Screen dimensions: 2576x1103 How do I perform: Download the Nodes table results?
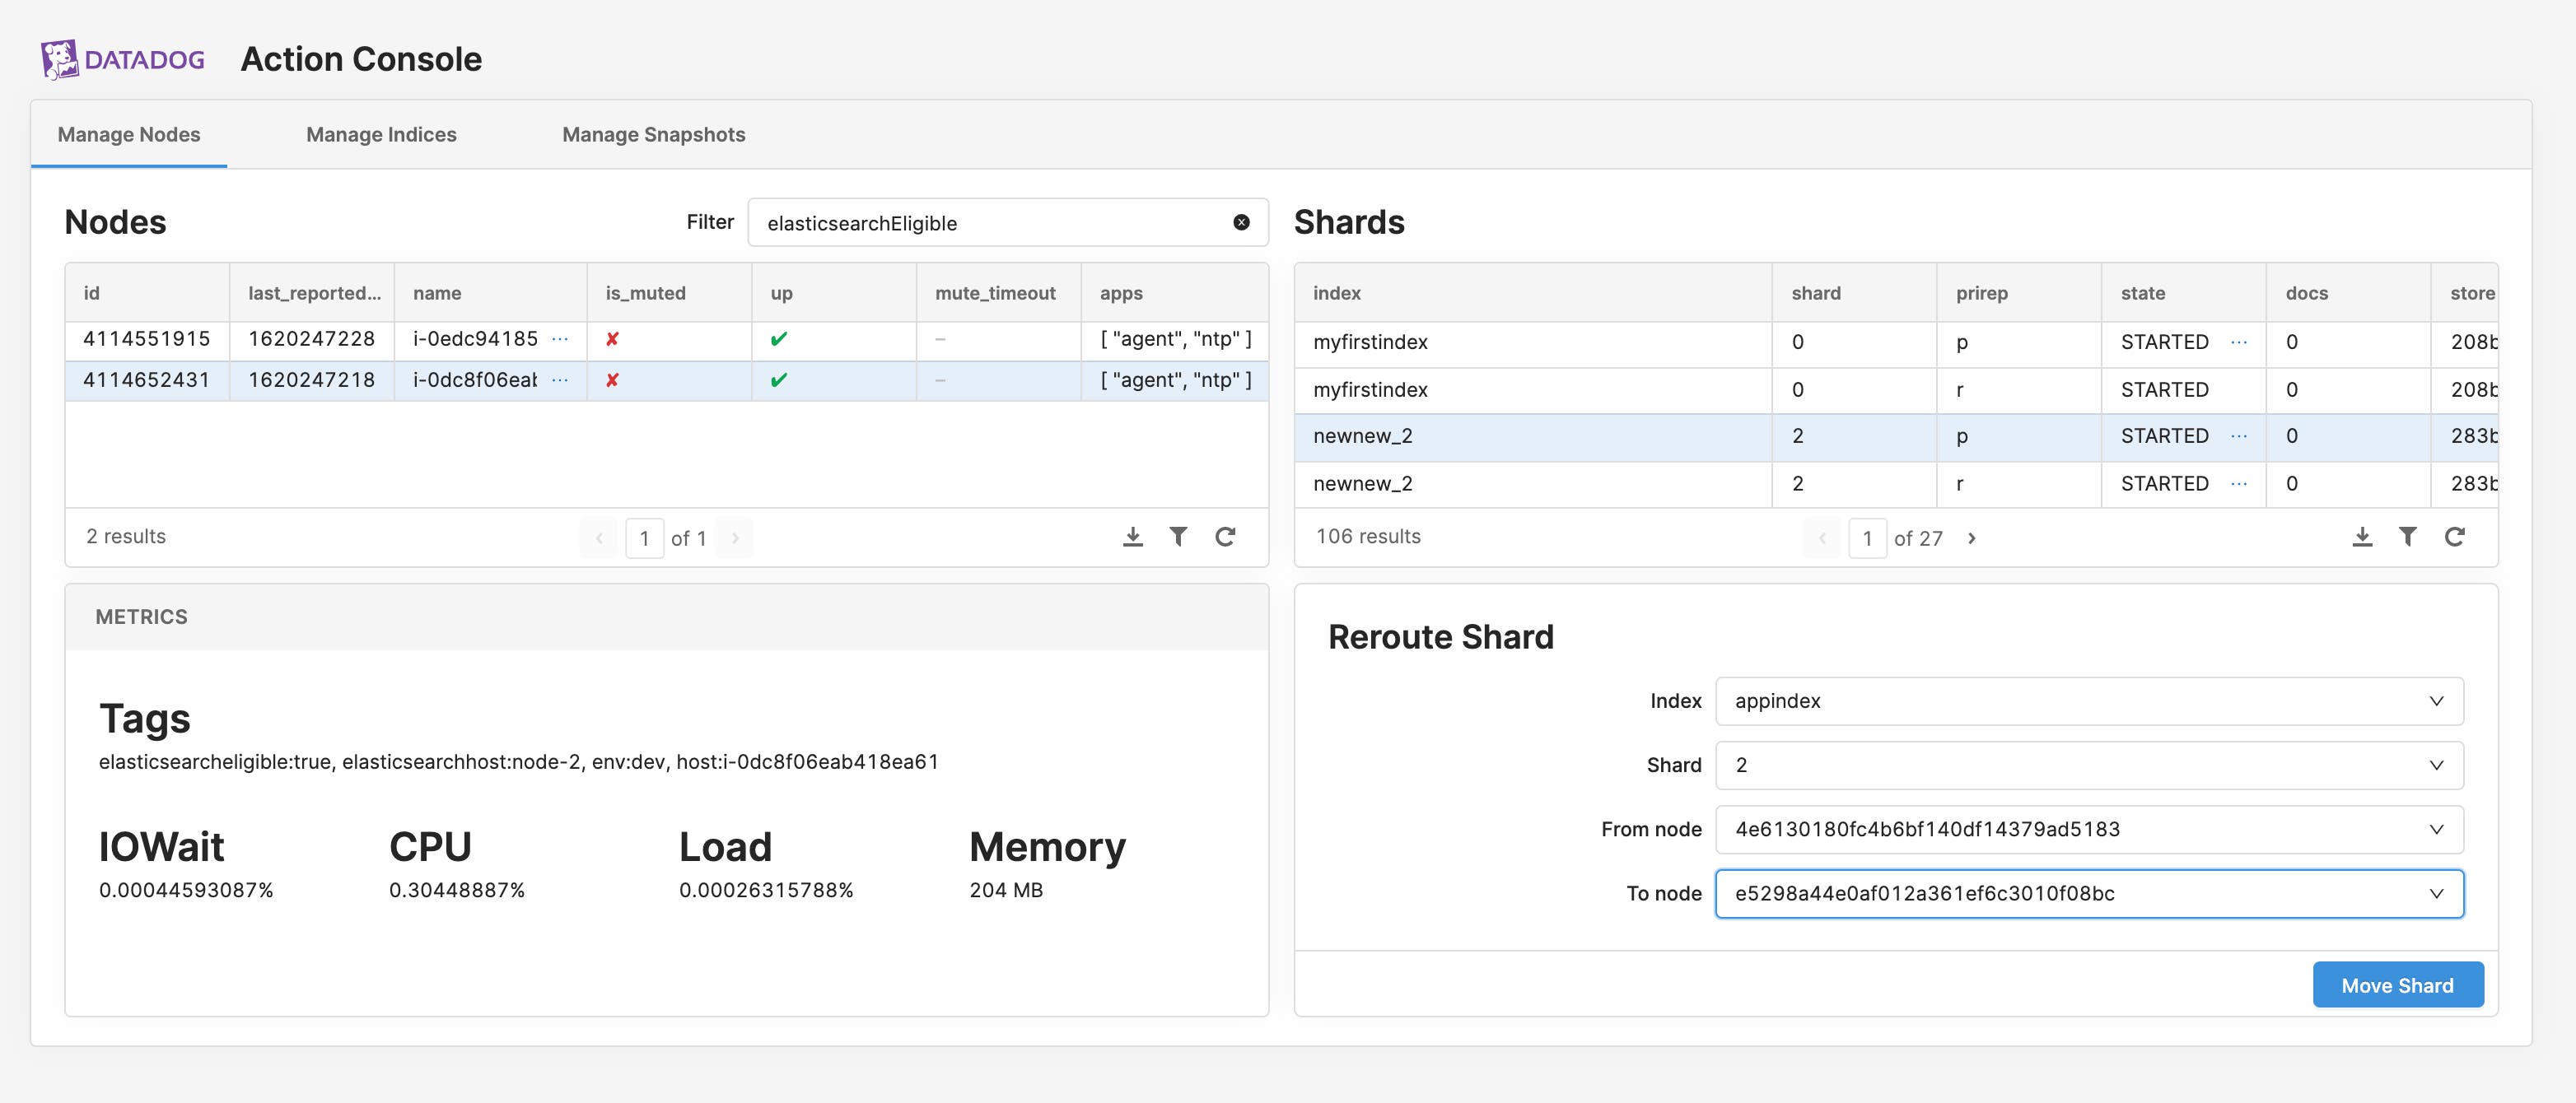pyautogui.click(x=1132, y=537)
